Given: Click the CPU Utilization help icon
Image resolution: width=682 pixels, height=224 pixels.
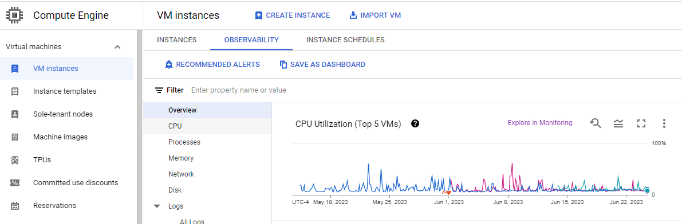Looking at the screenshot, I should pos(415,124).
